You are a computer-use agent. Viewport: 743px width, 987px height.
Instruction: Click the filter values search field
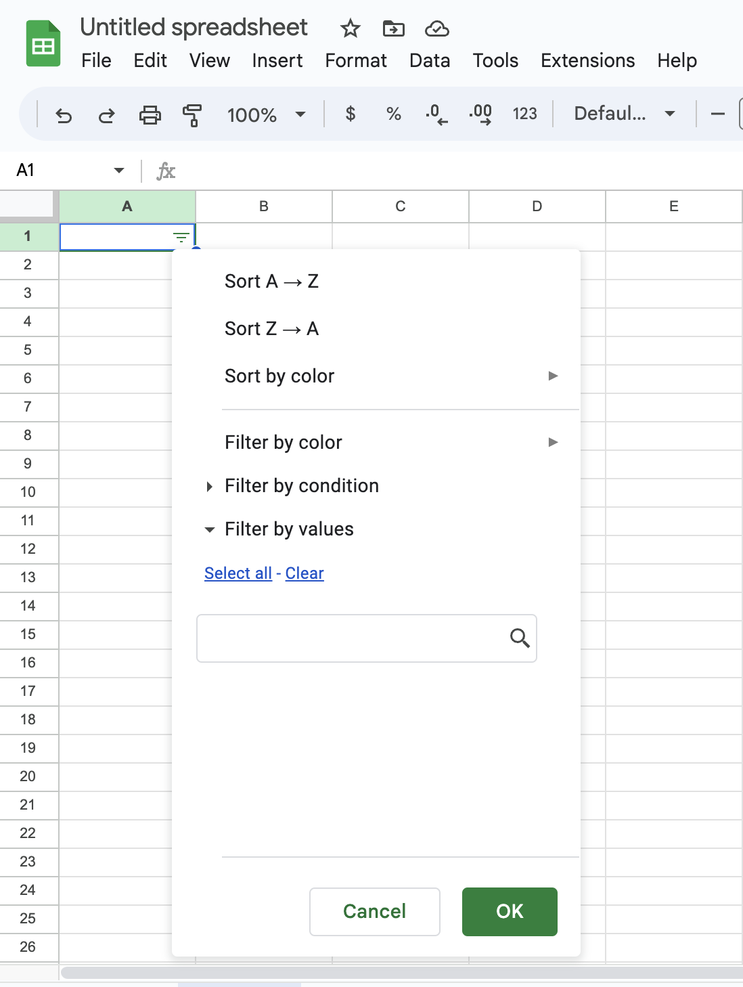click(x=352, y=638)
